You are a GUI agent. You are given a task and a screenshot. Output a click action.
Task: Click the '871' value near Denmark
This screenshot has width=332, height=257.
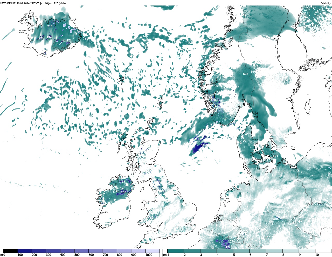point(275,156)
